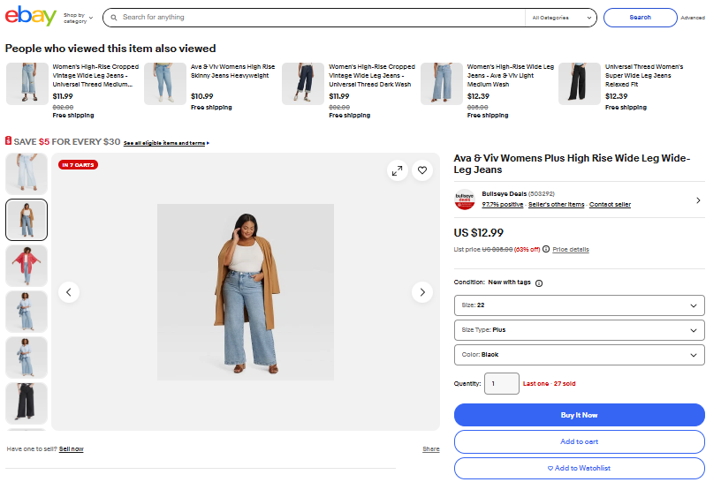Click the red coupon icon beside SAVE $5
Image resolution: width=721 pixels, height=482 pixels.
[8, 140]
